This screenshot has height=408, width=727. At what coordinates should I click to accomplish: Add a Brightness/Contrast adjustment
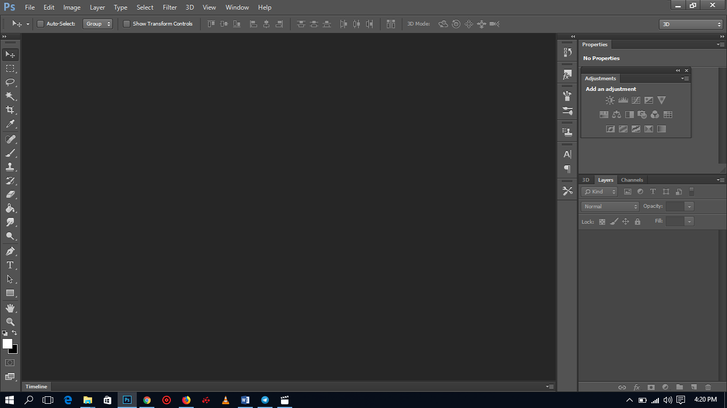point(610,100)
